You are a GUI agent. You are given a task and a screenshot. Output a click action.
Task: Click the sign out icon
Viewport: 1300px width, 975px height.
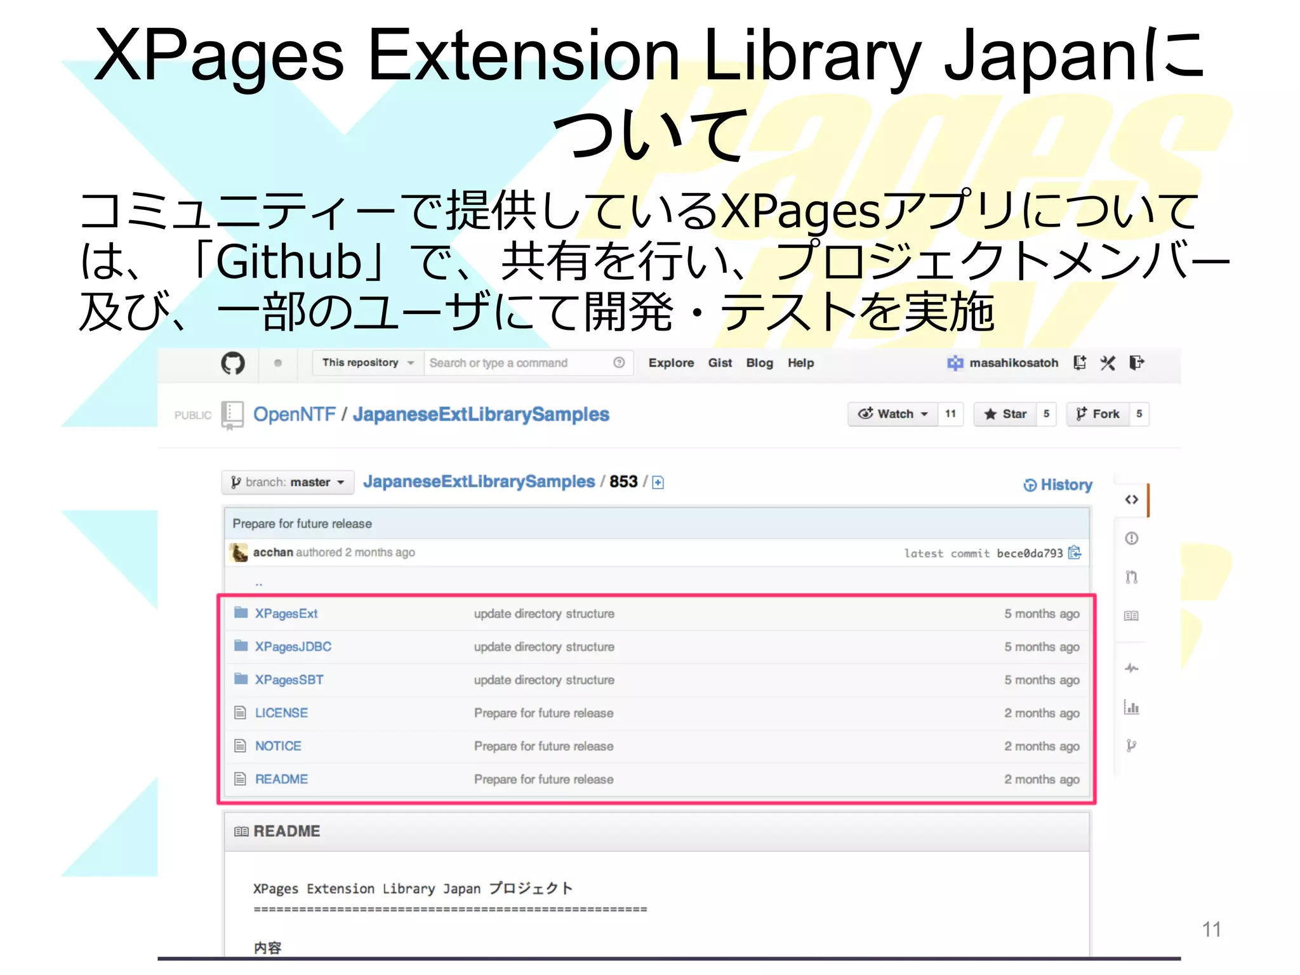coord(1137,363)
